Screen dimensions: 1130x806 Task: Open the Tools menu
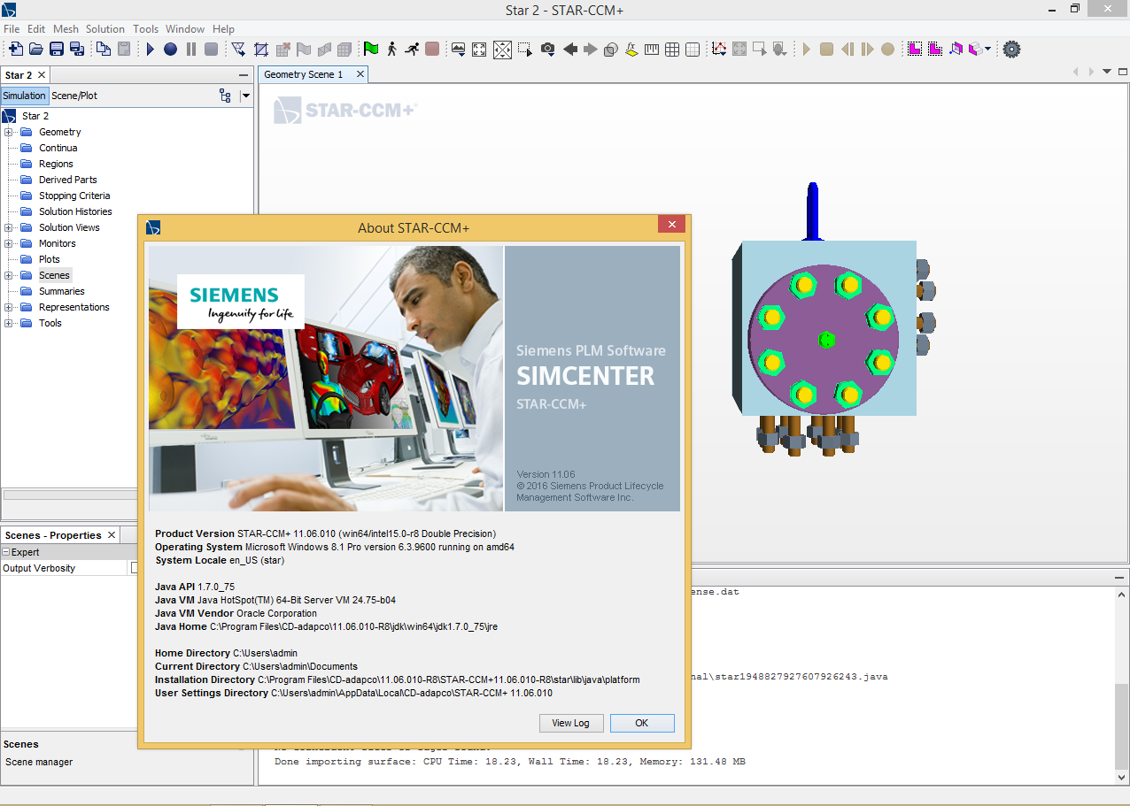146,29
